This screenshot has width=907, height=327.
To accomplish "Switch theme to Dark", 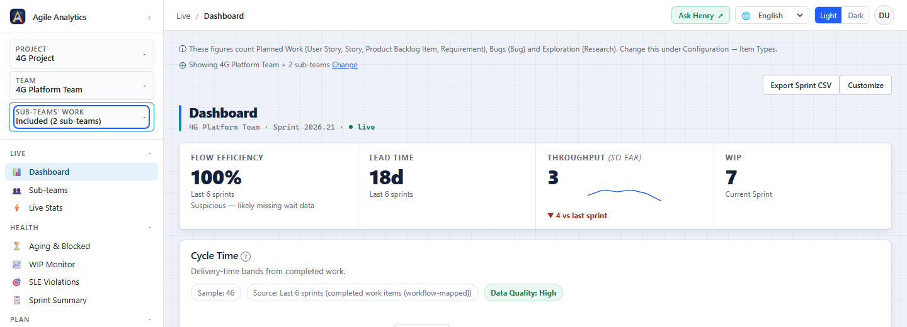I will click(x=855, y=16).
